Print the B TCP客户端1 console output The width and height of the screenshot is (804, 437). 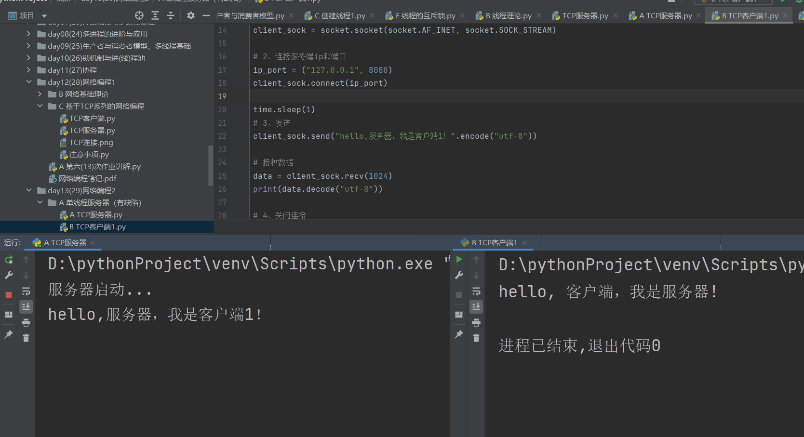[476, 322]
